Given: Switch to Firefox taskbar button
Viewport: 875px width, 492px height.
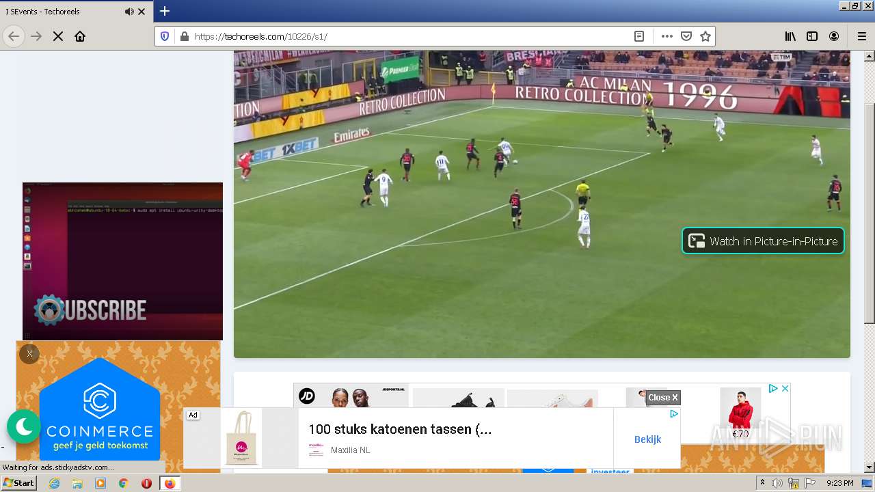Looking at the screenshot, I should coord(170,483).
